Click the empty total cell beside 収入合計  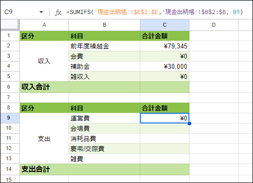coord(165,87)
